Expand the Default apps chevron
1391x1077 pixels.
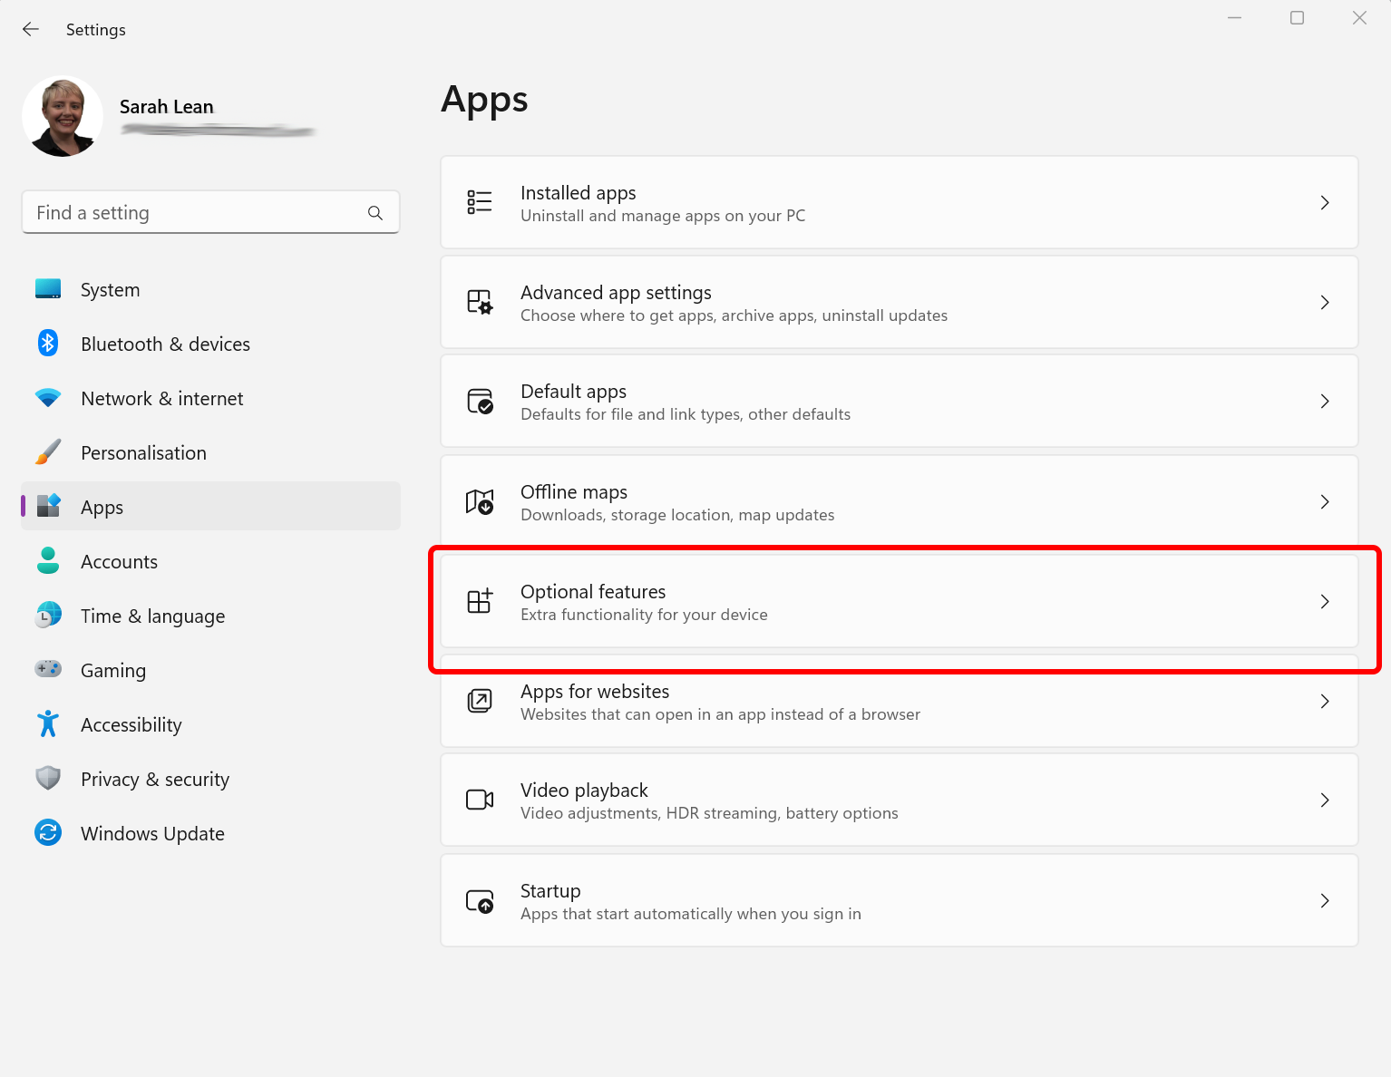(1325, 401)
